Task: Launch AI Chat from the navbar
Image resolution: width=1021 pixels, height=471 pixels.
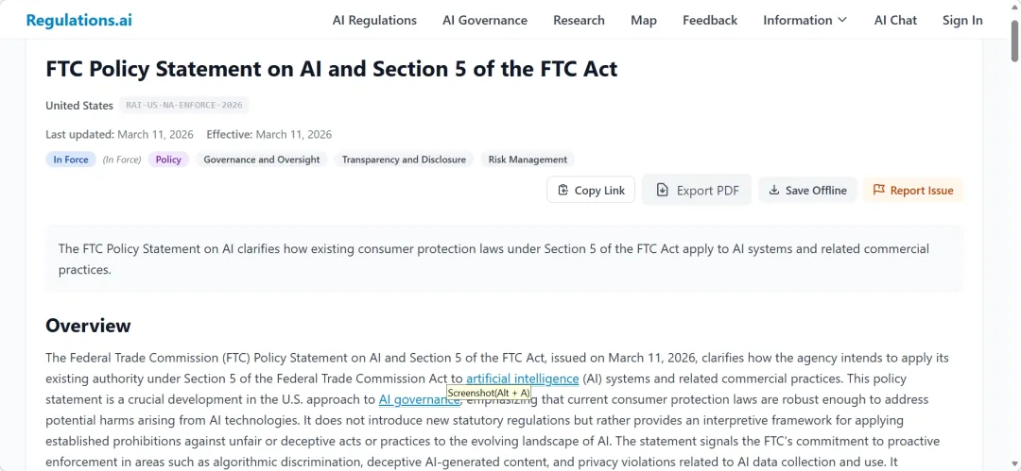Action: tap(895, 20)
